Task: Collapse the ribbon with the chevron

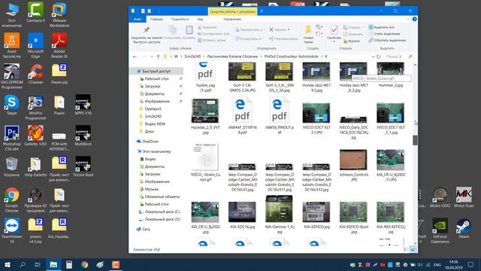Action: point(407,19)
